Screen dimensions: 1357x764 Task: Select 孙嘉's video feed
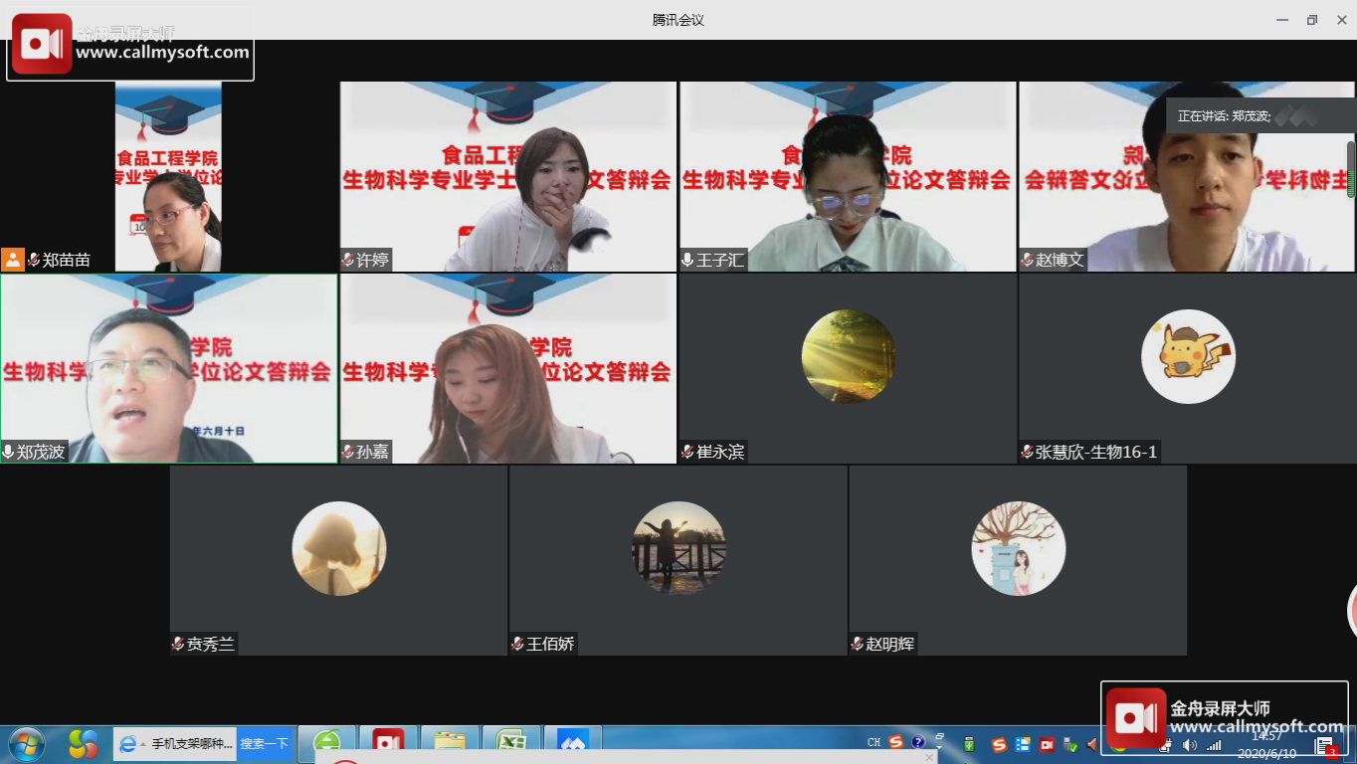[x=508, y=368]
